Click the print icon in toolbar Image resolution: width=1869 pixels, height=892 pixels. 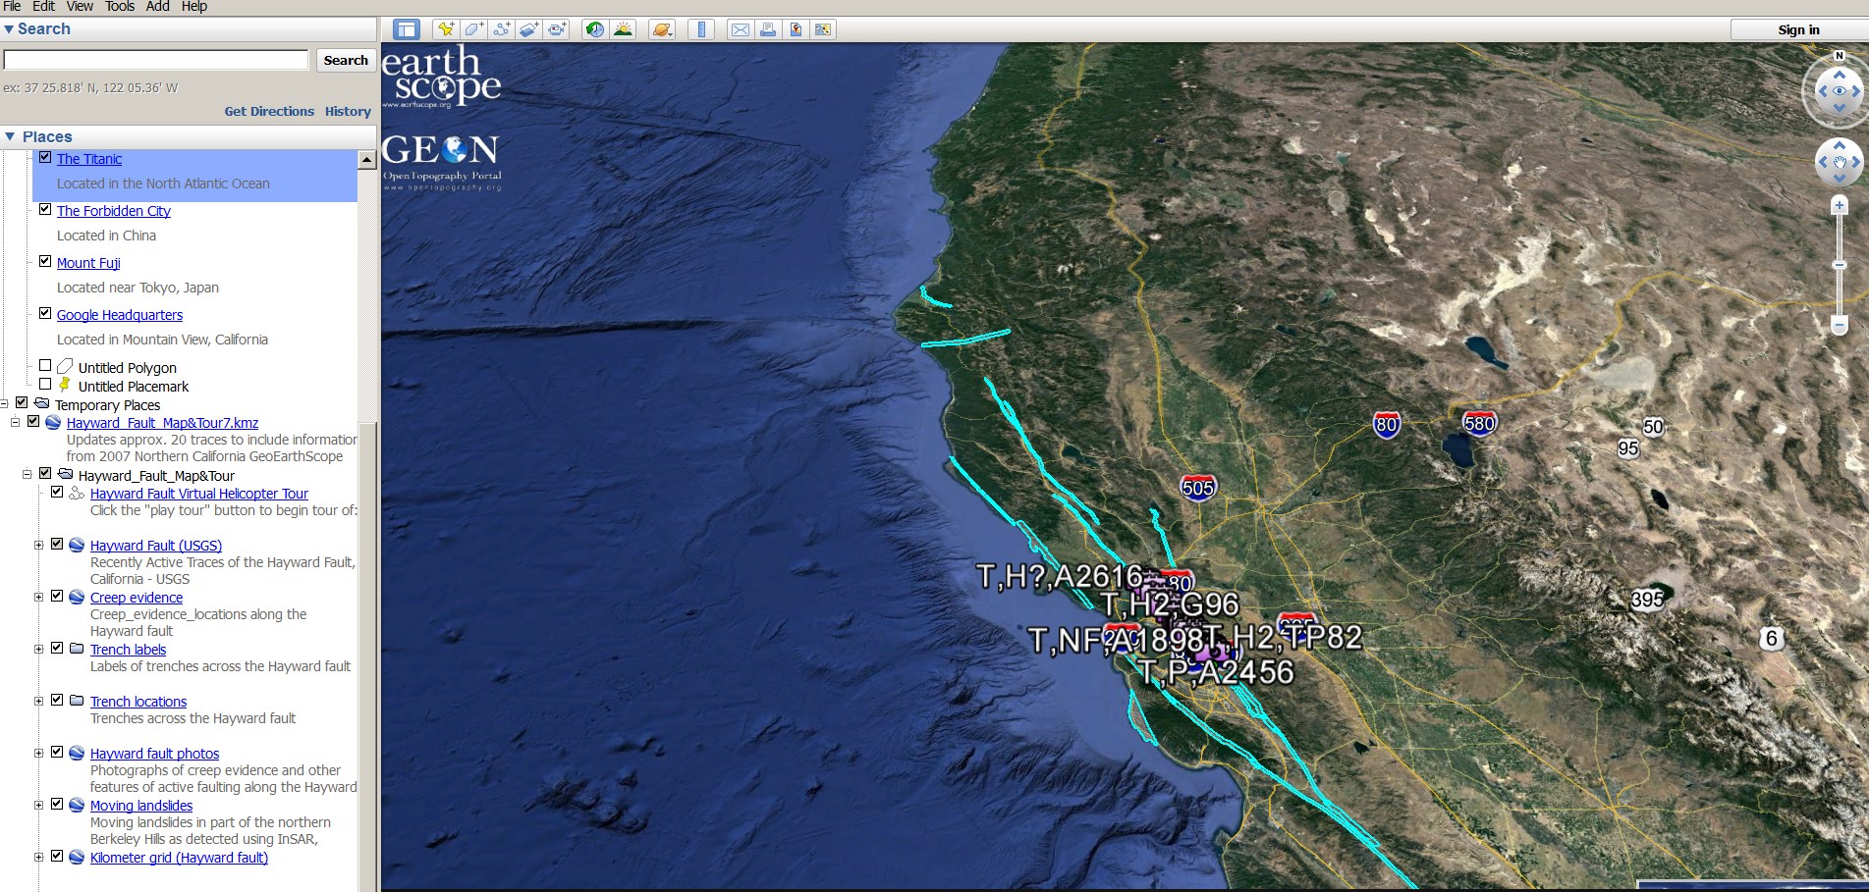pos(768,29)
